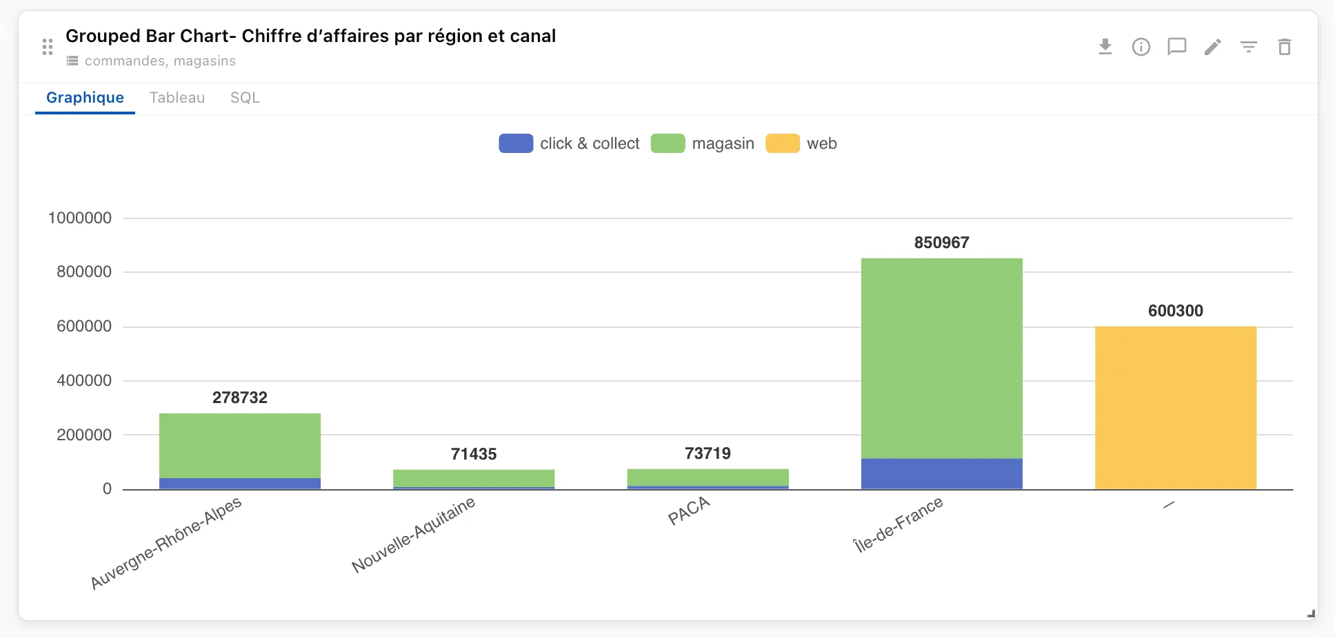
Task: Open filters with the filter lines icon
Action: tap(1249, 47)
